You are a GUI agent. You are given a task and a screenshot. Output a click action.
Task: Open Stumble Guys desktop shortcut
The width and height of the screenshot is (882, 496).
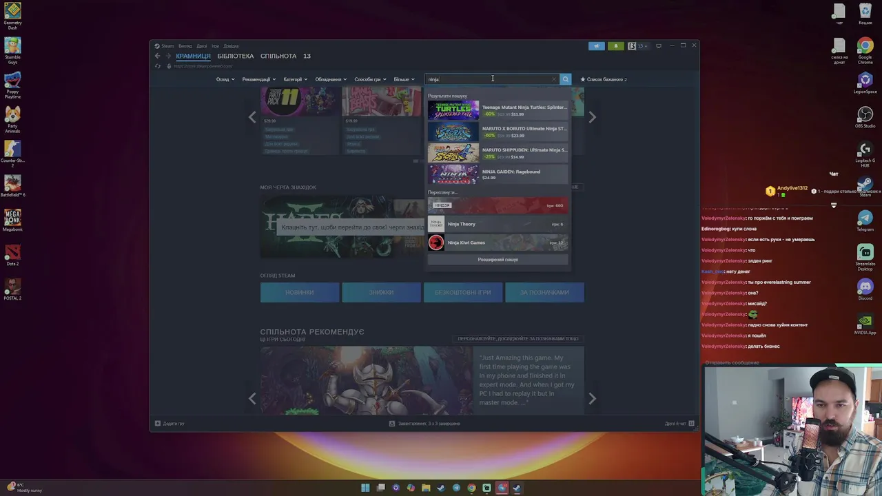coord(12,51)
